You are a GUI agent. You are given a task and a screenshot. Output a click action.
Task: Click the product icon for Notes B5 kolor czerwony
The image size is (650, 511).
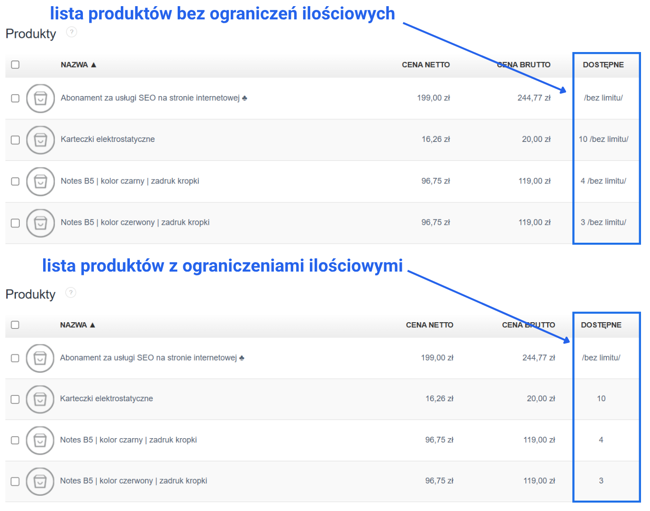40,222
